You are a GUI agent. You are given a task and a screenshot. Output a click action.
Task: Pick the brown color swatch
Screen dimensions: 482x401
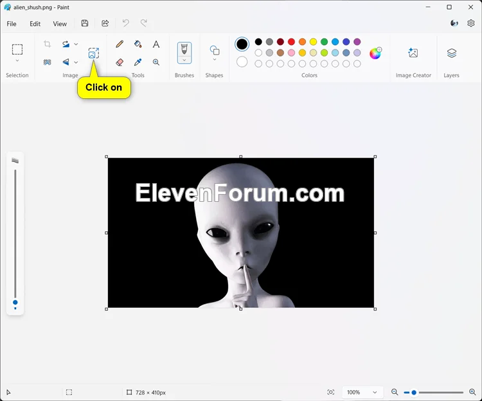(x=280, y=53)
